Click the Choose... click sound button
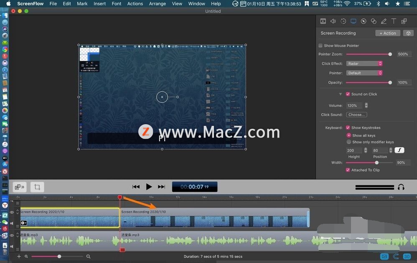 356,115
